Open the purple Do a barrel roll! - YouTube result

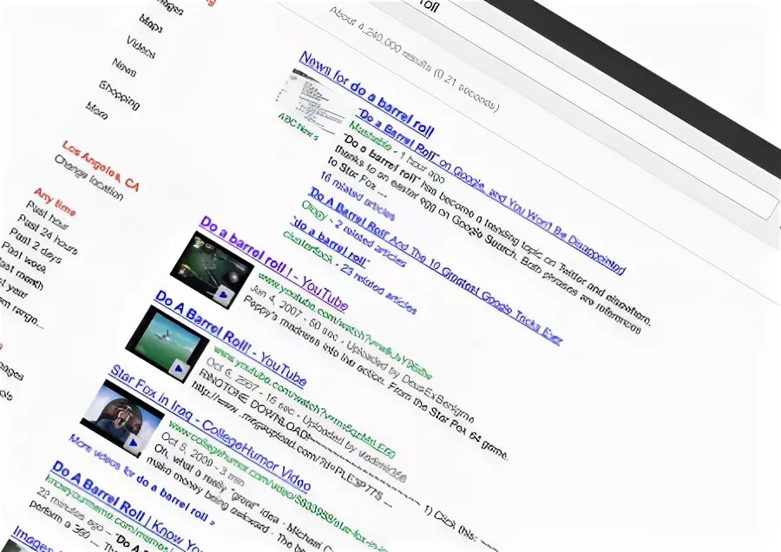click(x=273, y=263)
